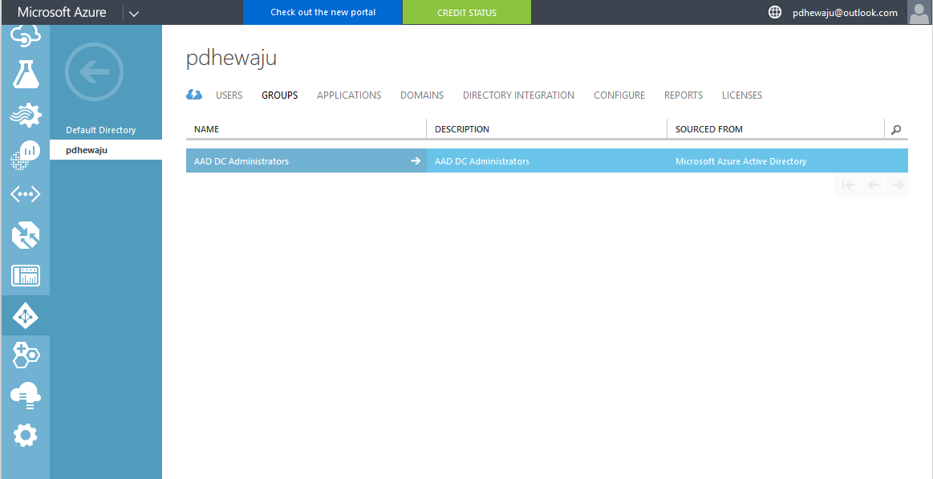Select Default Directory in the list

[100, 130]
